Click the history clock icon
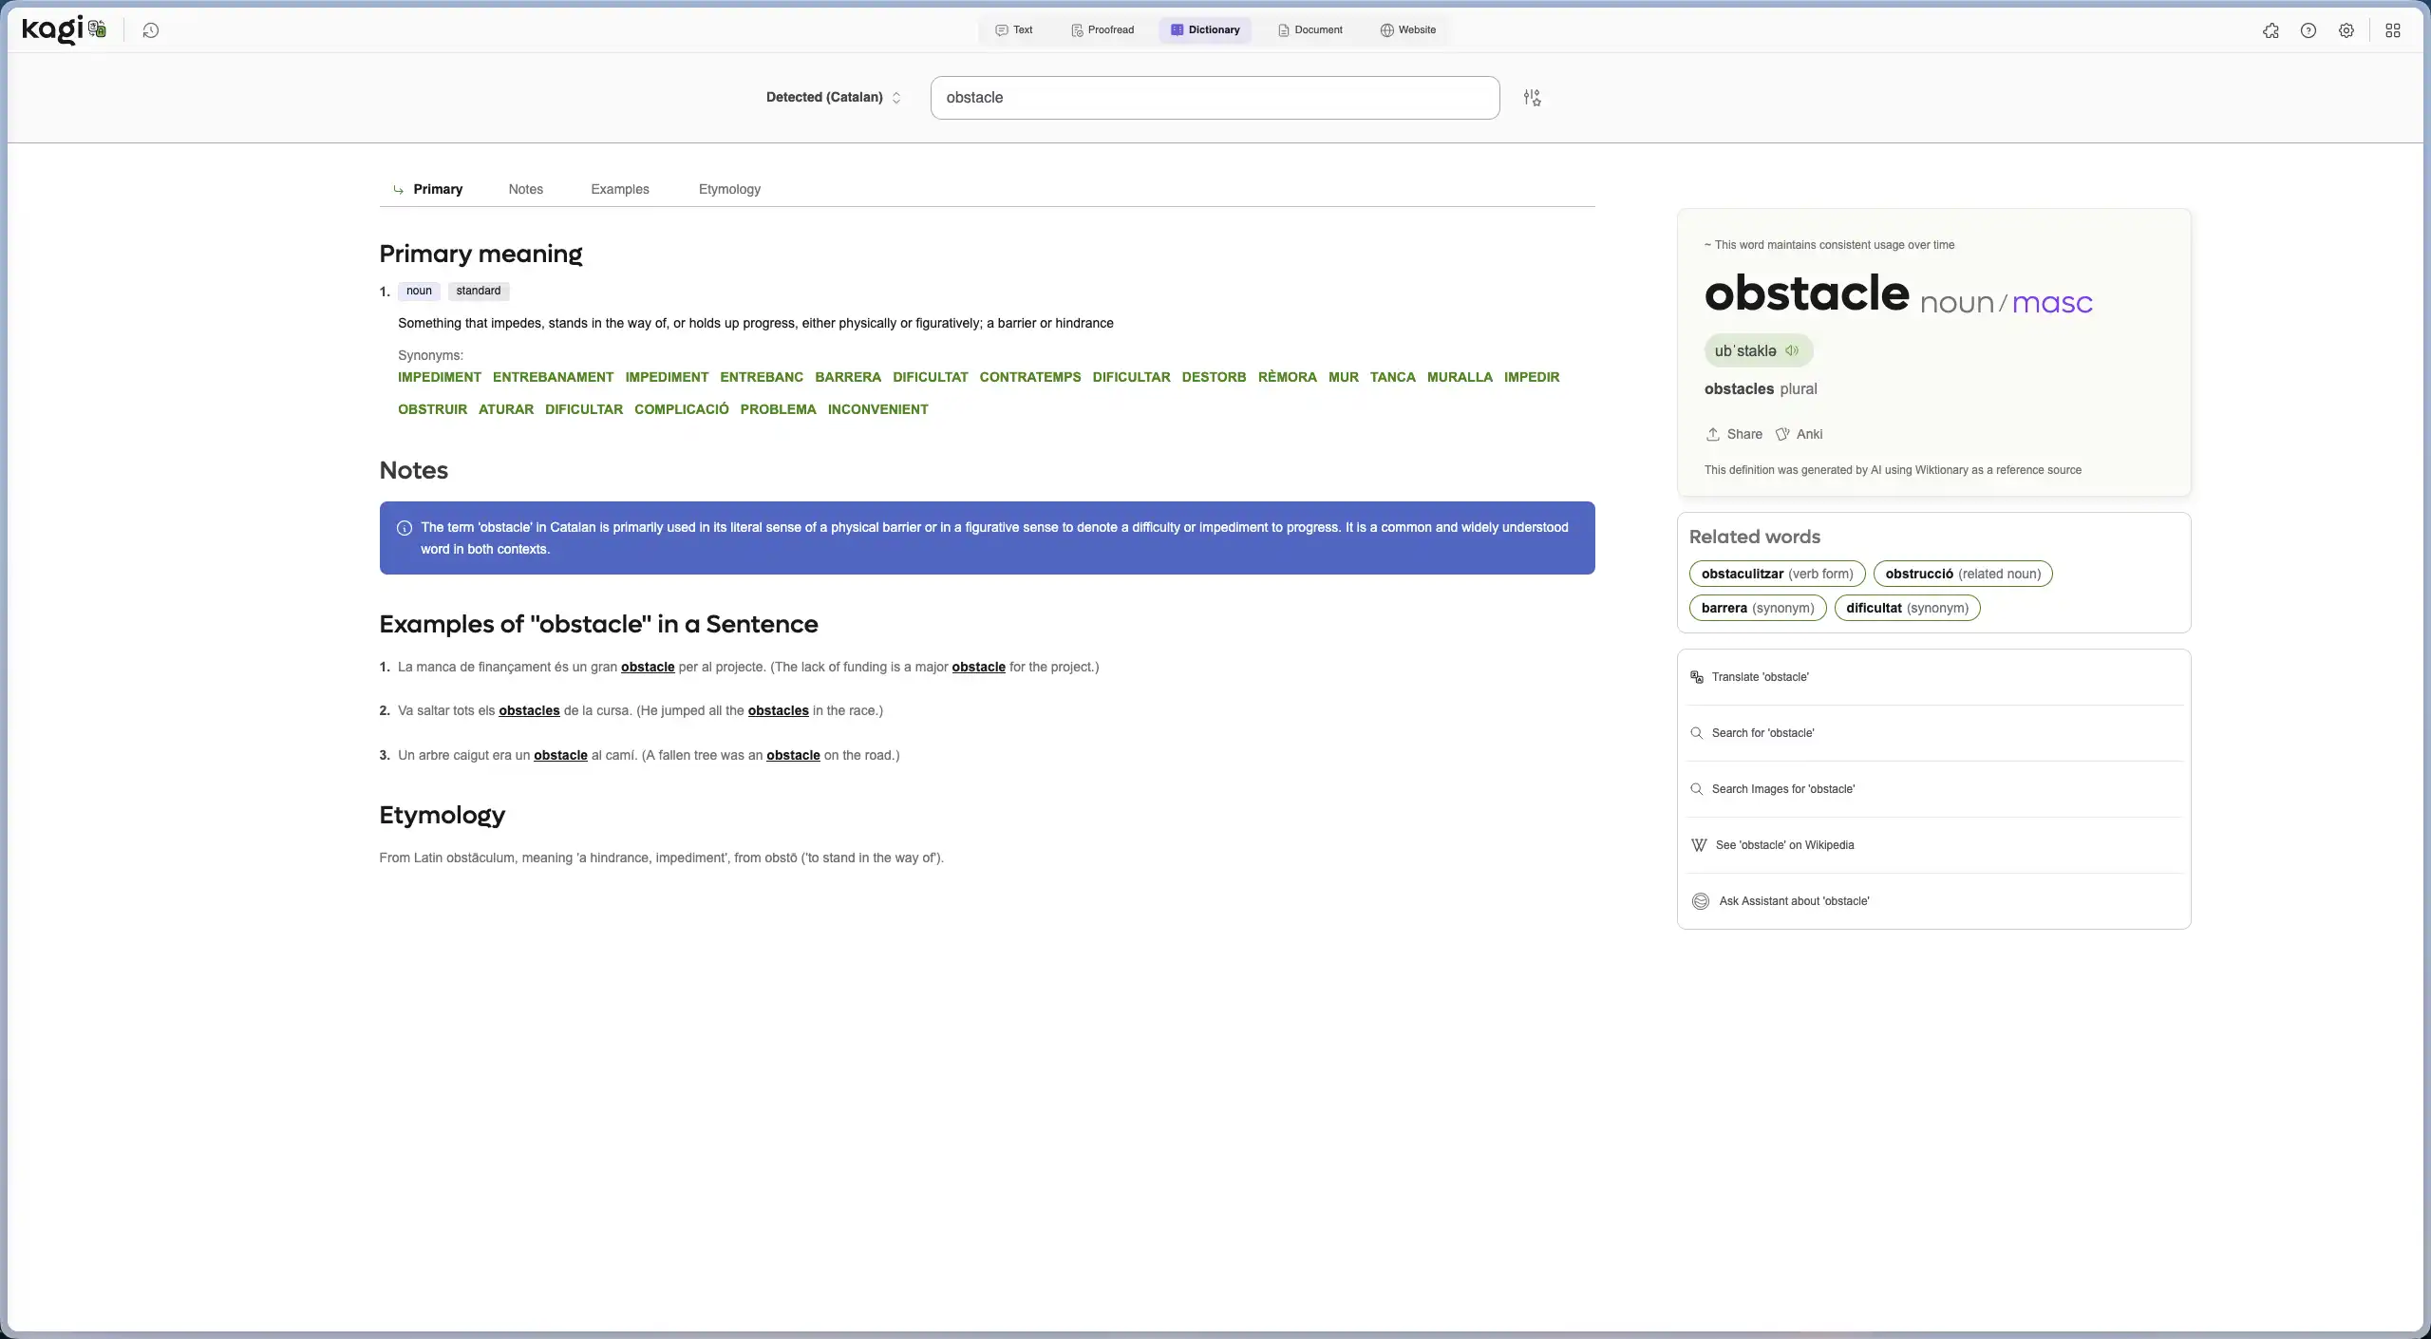This screenshot has height=1339, width=2431. pos(150,30)
